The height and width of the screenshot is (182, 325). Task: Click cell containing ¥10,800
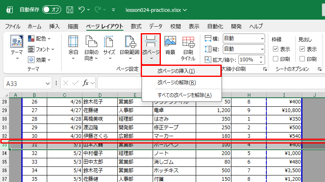click(284, 110)
